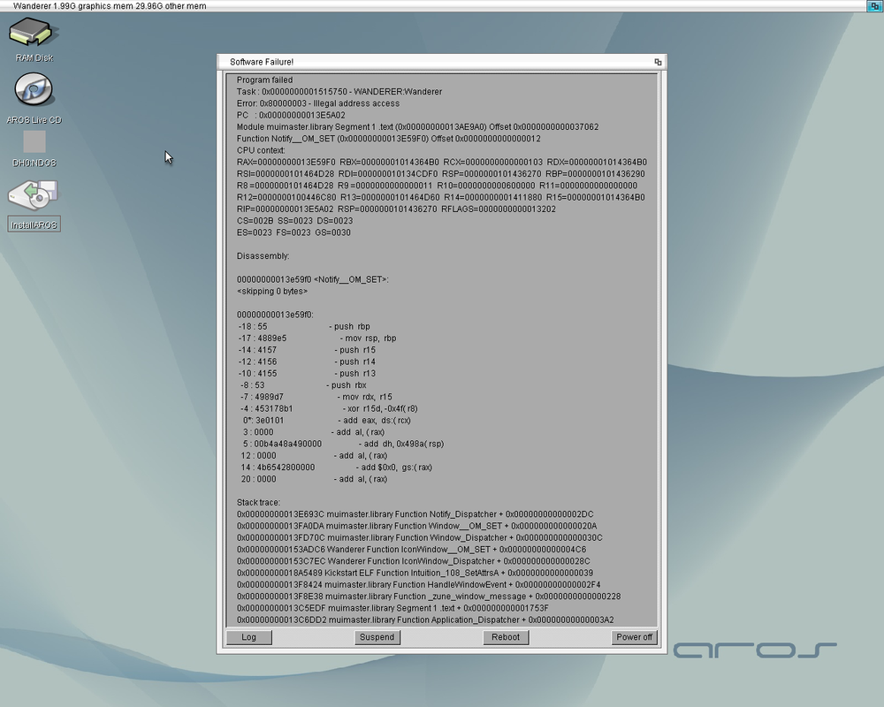Click the Power off button
The image size is (884, 707).
point(634,637)
